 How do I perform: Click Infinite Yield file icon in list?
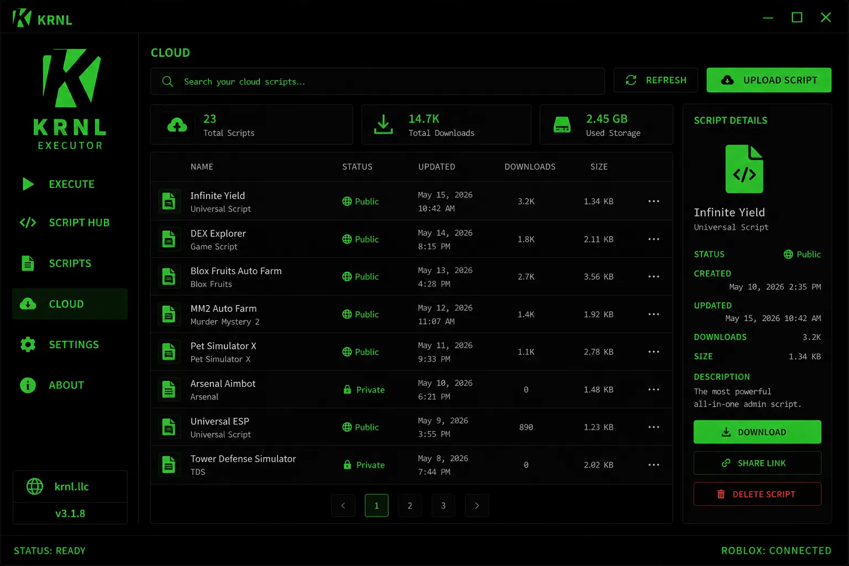(x=169, y=201)
